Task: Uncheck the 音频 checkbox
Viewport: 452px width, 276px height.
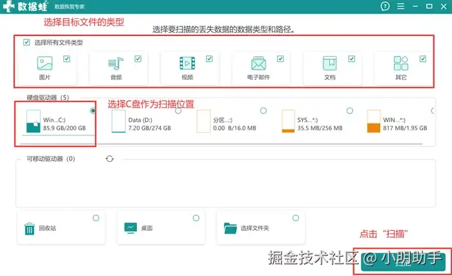Action: [x=138, y=59]
